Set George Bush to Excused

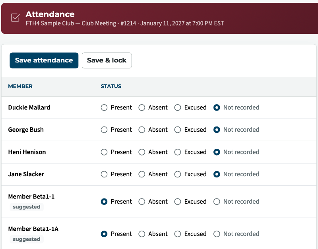tap(178, 130)
